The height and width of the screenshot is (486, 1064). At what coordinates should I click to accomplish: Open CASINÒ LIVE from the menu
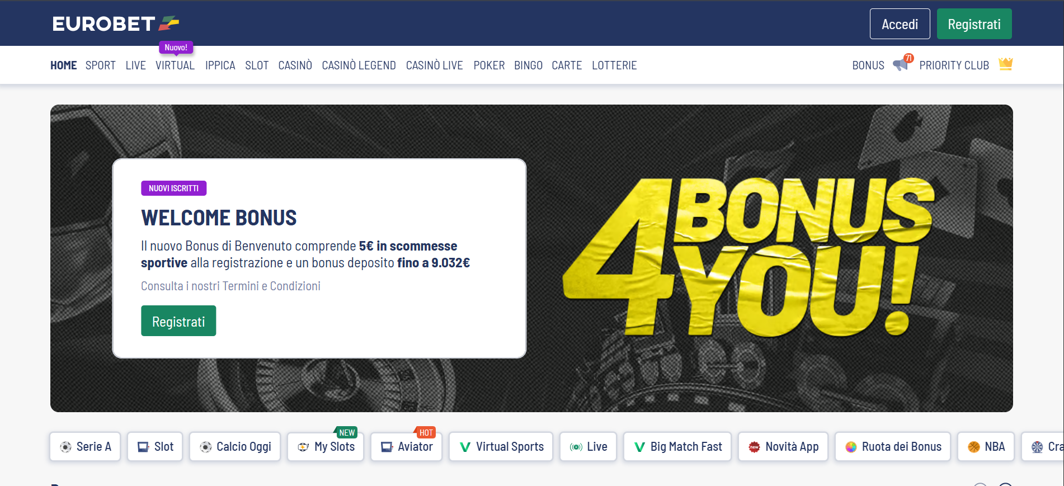(435, 65)
